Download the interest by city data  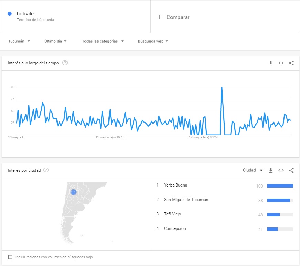[x=271, y=170]
